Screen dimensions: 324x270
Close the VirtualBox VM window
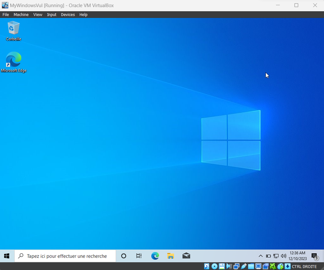[x=315, y=5]
